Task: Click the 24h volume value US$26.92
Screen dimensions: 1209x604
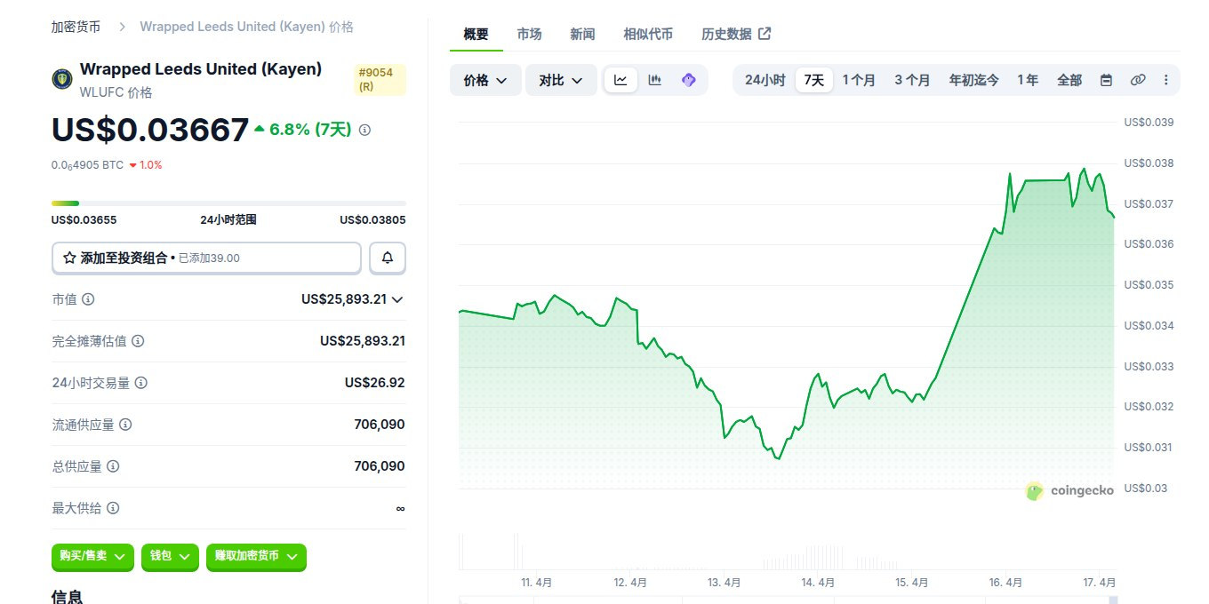Action: (x=375, y=383)
